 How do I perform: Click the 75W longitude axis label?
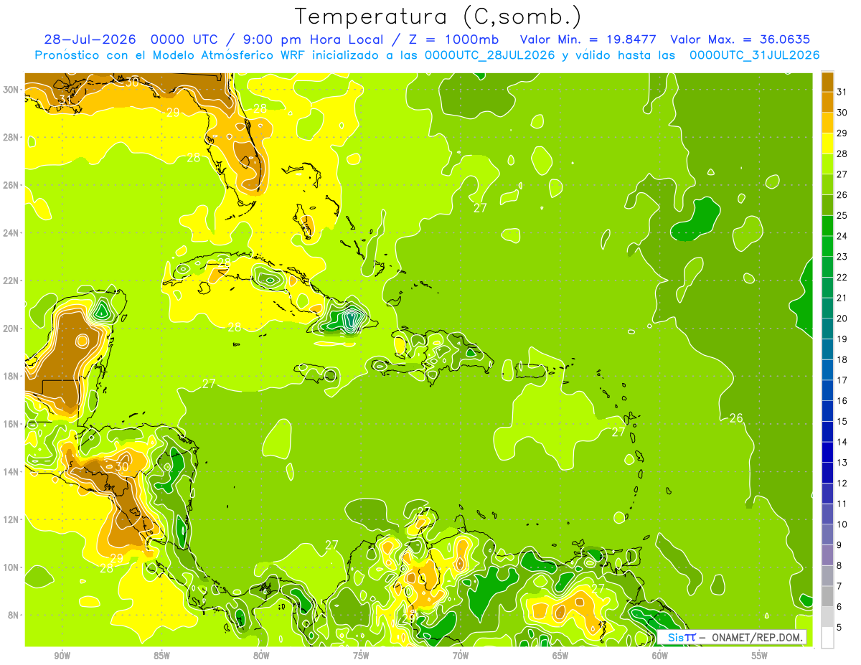pyautogui.click(x=361, y=655)
